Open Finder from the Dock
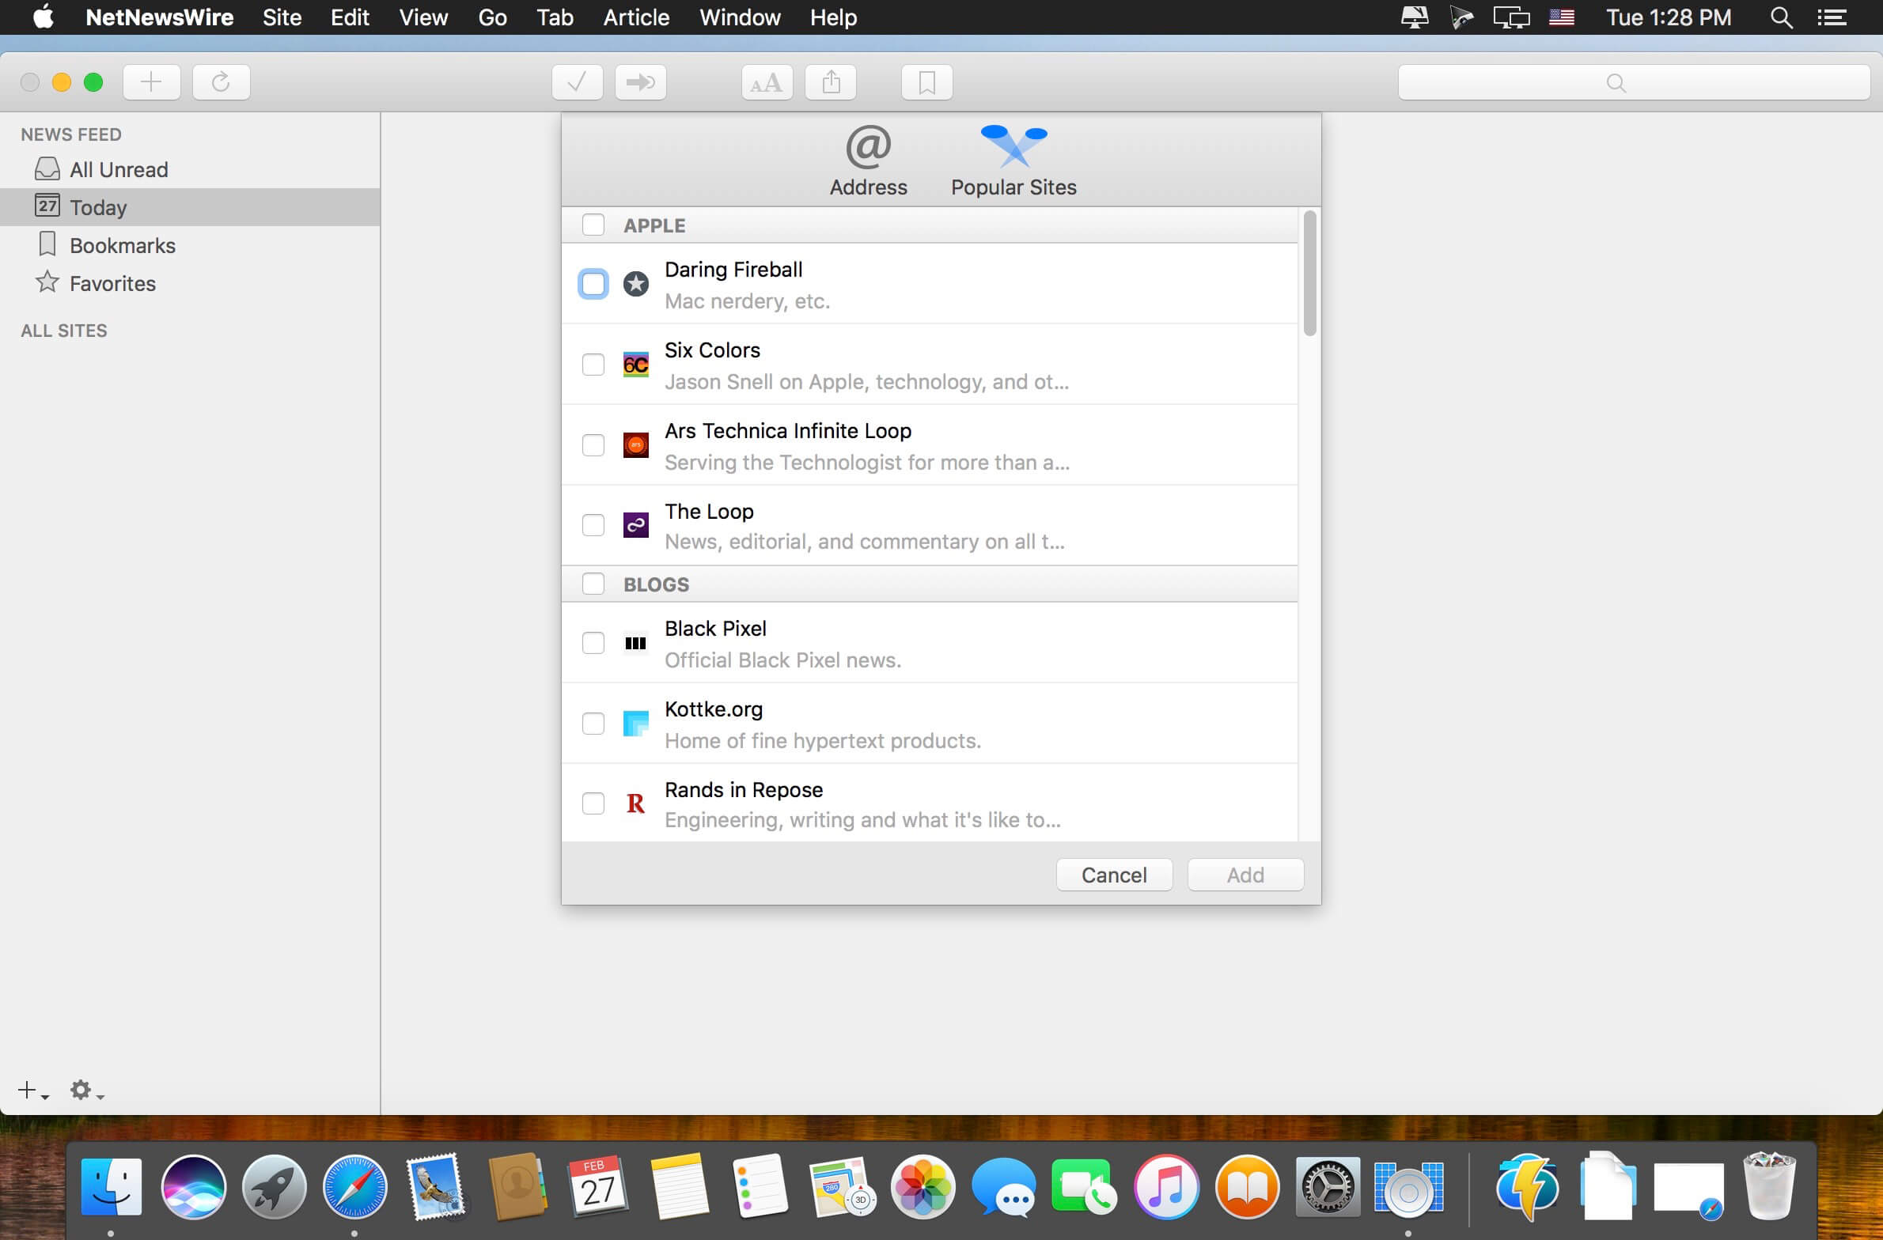This screenshot has width=1883, height=1240. [x=112, y=1186]
